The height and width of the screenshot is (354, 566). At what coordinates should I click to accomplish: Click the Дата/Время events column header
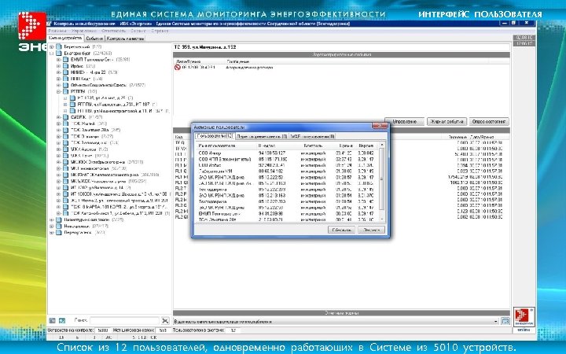pyautogui.click(x=188, y=61)
